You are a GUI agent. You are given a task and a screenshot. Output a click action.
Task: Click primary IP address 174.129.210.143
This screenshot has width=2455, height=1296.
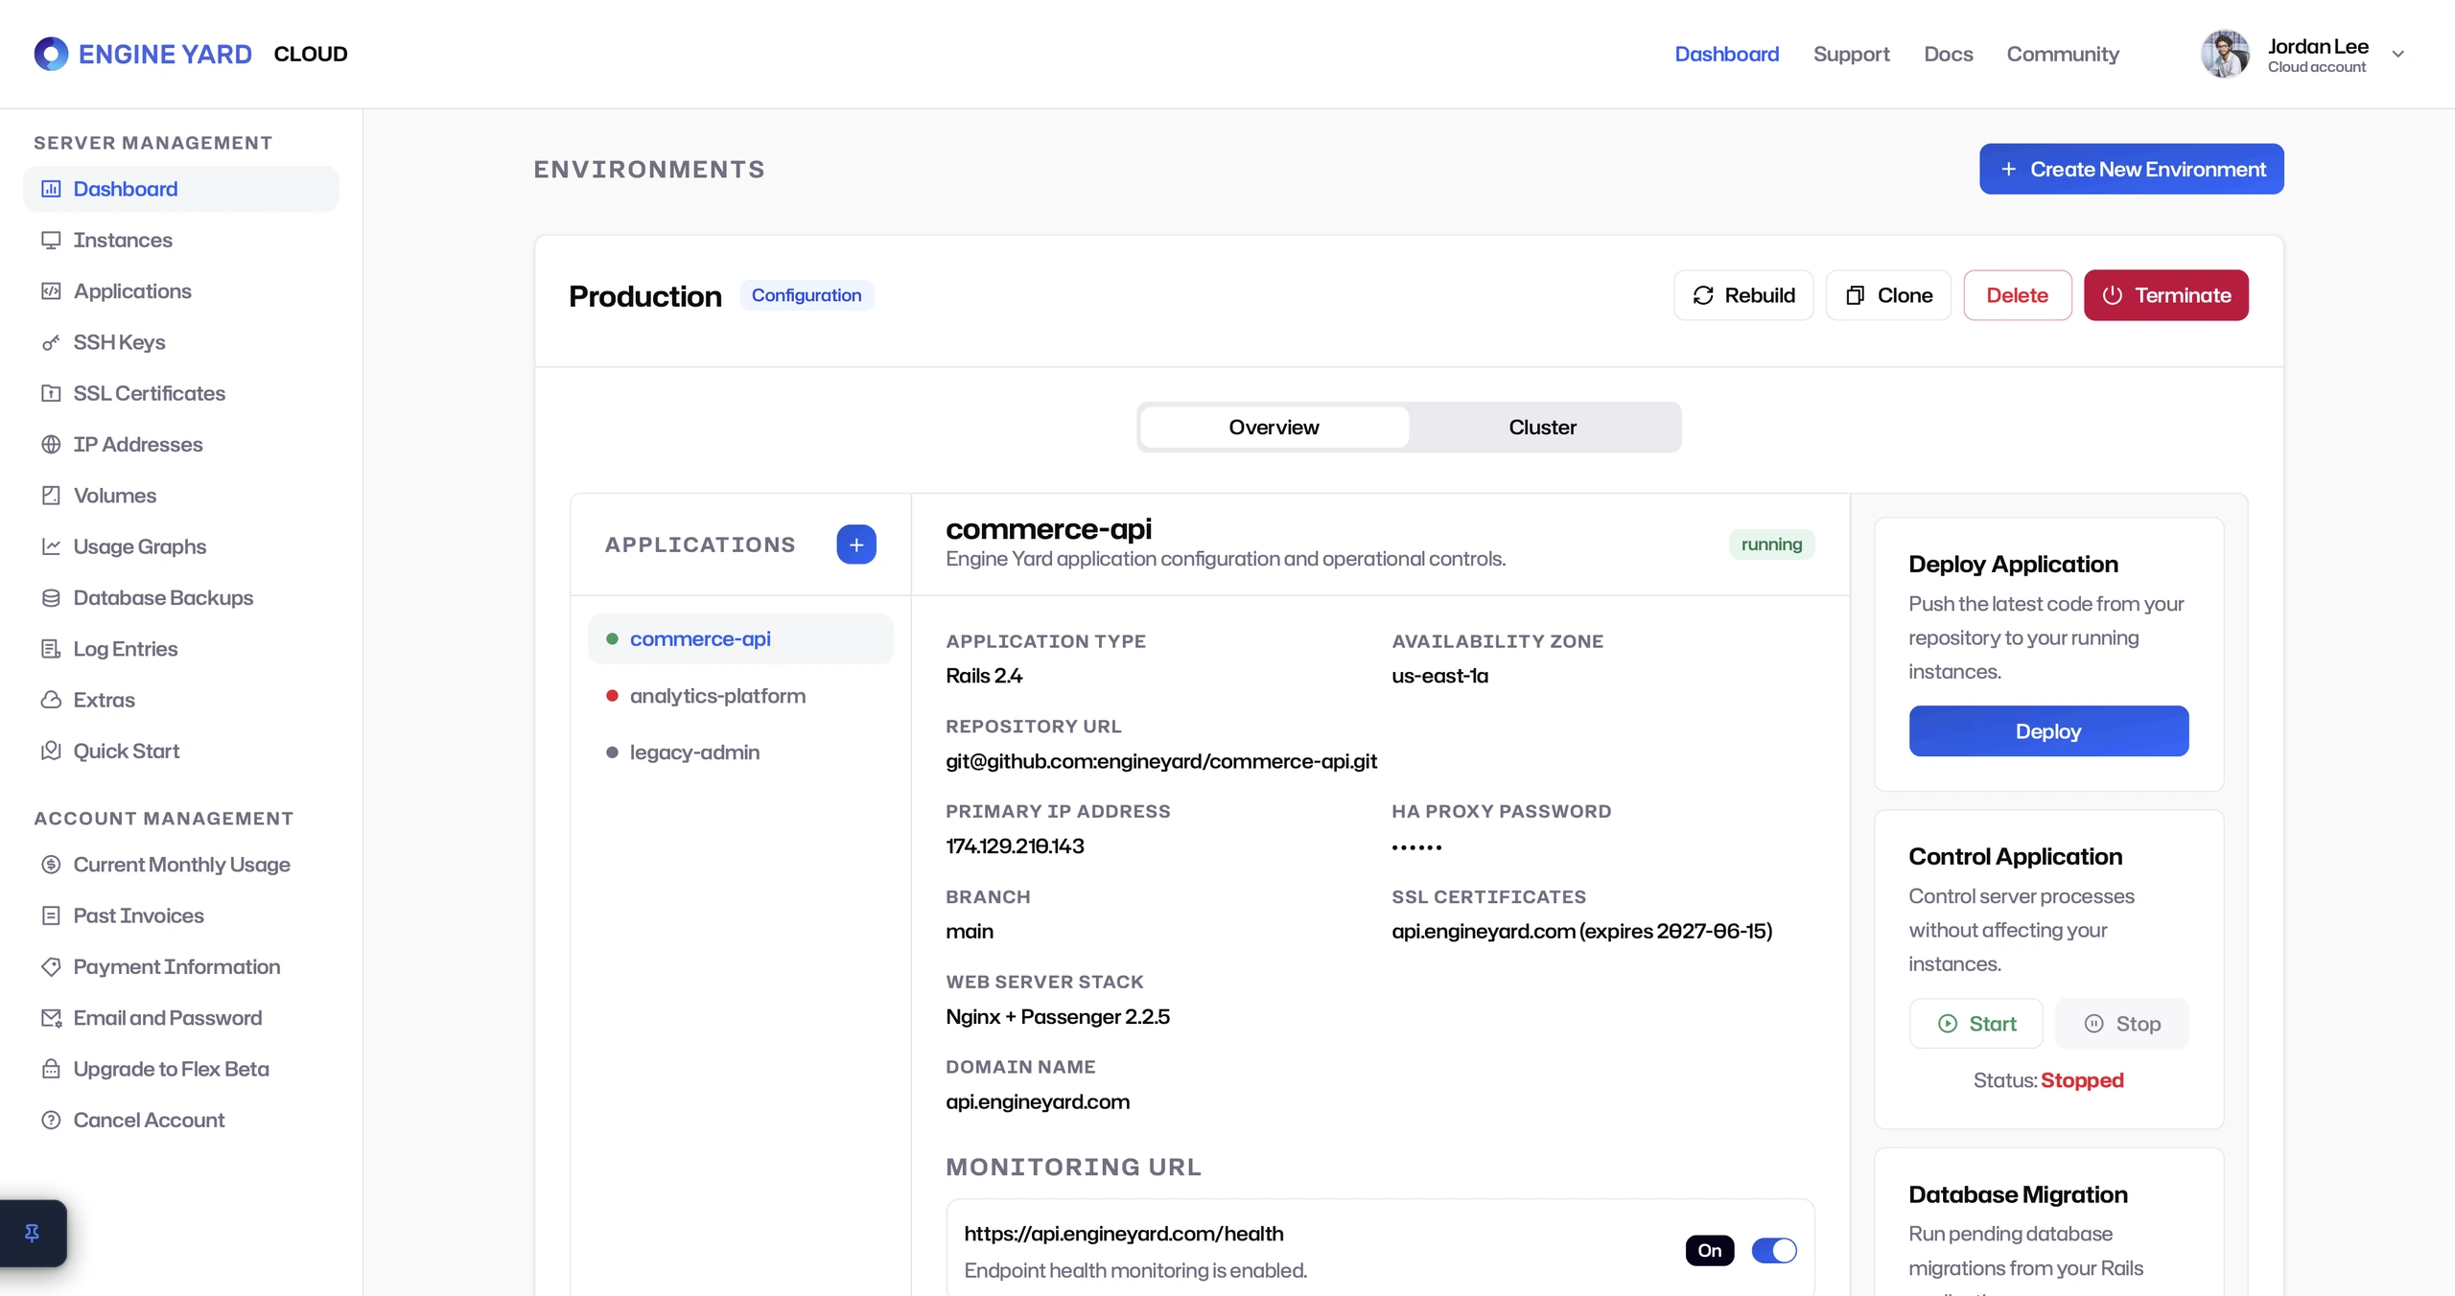1015,846
